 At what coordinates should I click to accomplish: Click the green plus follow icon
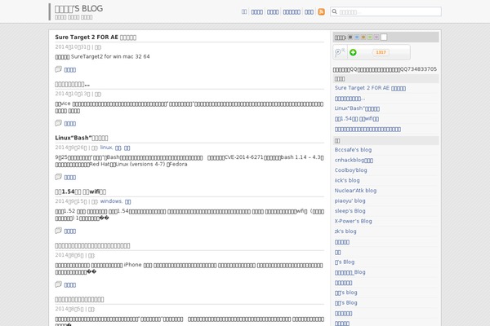[x=353, y=52]
